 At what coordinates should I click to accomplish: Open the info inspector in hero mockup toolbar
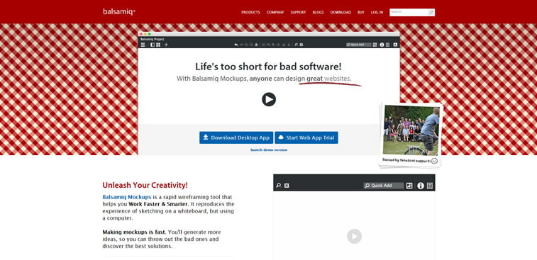pos(382,45)
